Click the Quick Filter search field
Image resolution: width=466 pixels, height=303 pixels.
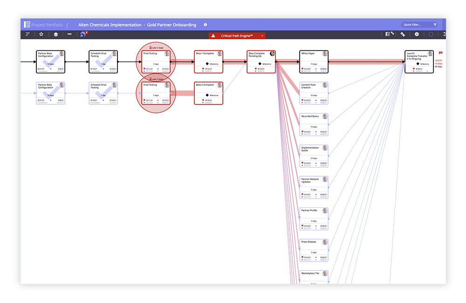point(412,24)
